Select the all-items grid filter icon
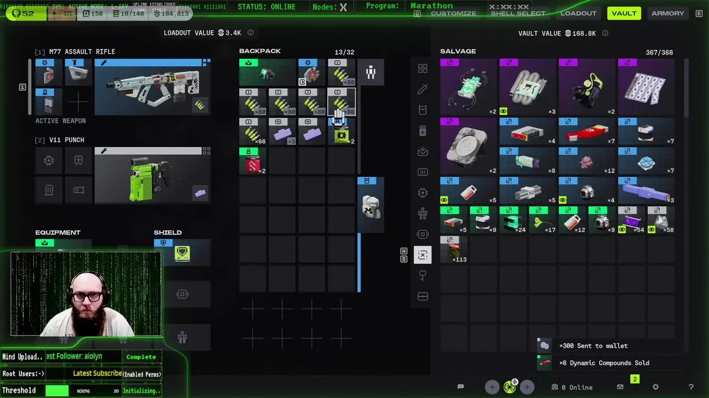 pyautogui.click(x=423, y=69)
